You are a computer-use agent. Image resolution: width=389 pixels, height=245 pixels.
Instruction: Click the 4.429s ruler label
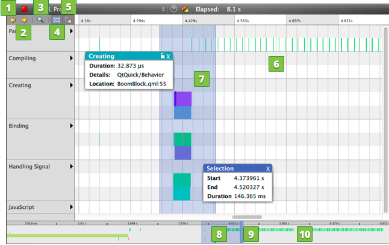[191, 21]
